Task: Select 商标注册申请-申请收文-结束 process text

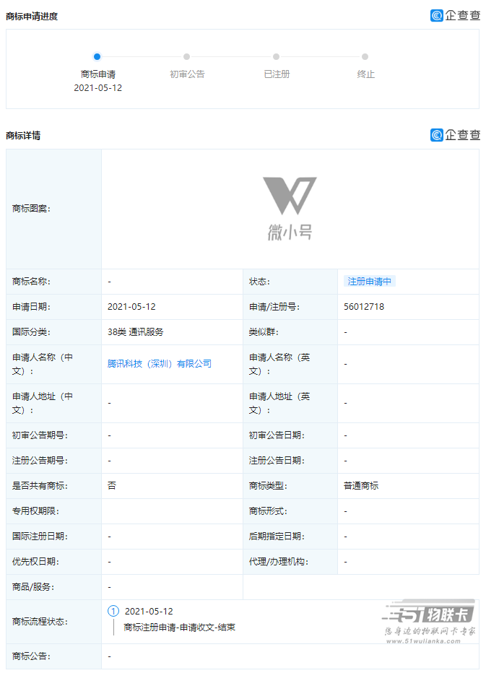Action: click(x=180, y=628)
